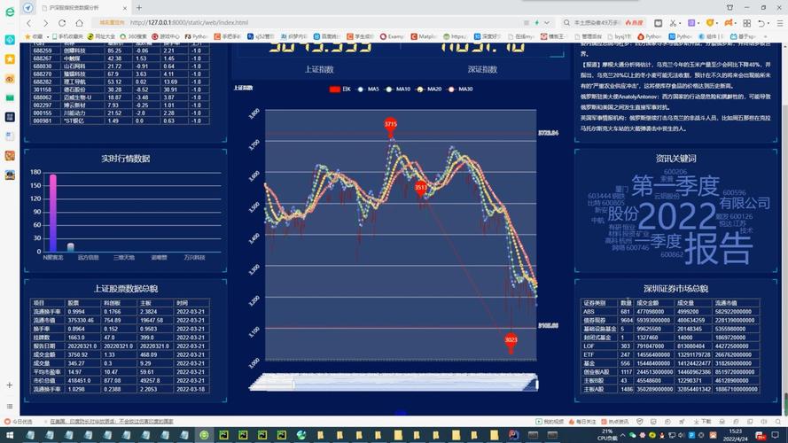Switch to the 深证指数 tab
The image size is (788, 443).
pos(482,69)
